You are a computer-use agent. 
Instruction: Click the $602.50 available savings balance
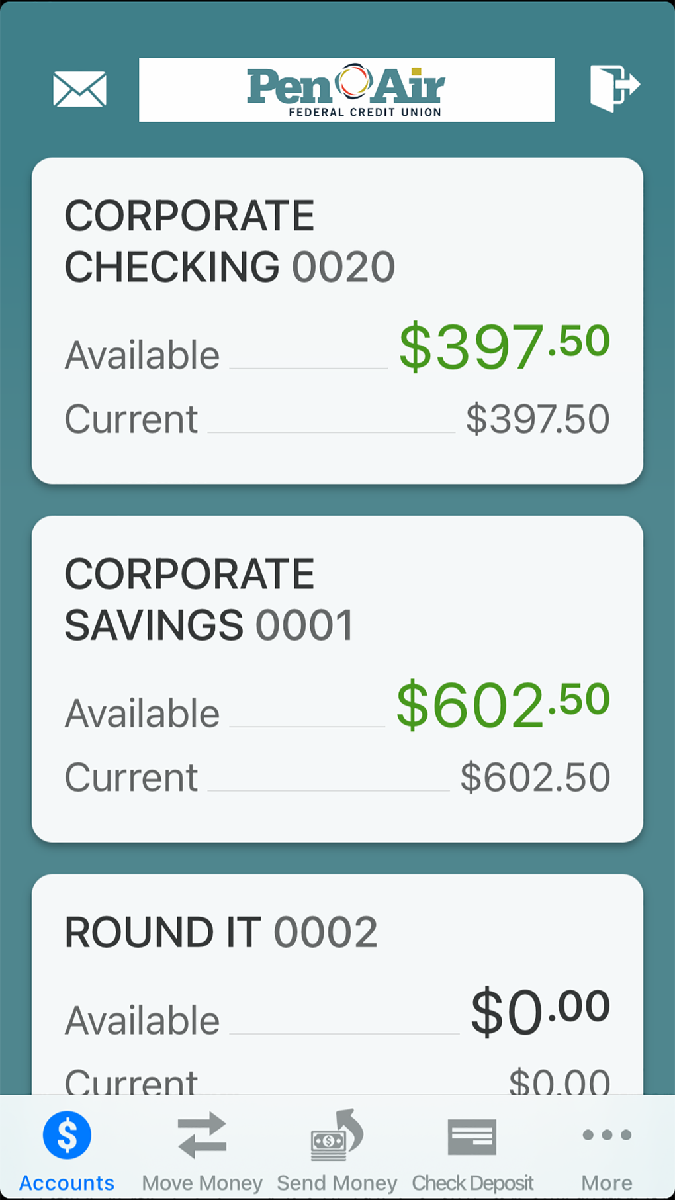pyautogui.click(x=503, y=704)
